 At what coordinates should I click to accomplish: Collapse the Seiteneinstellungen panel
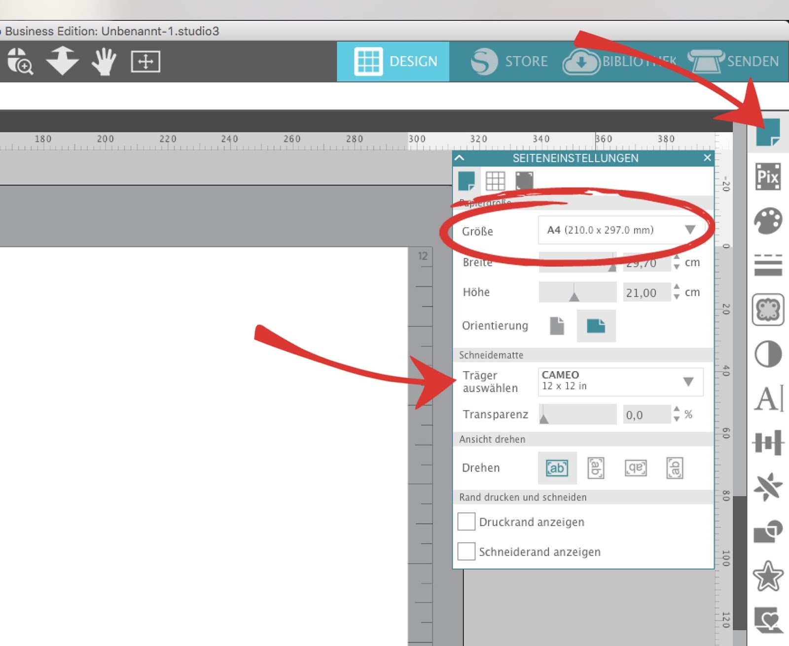point(460,158)
